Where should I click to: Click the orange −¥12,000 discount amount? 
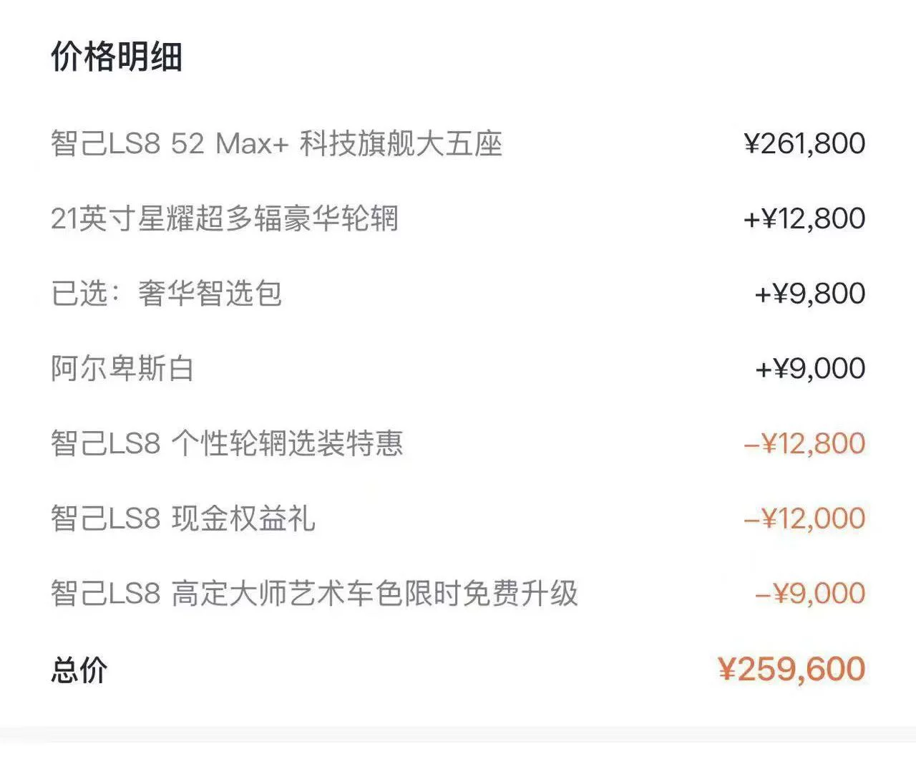pos(804,518)
